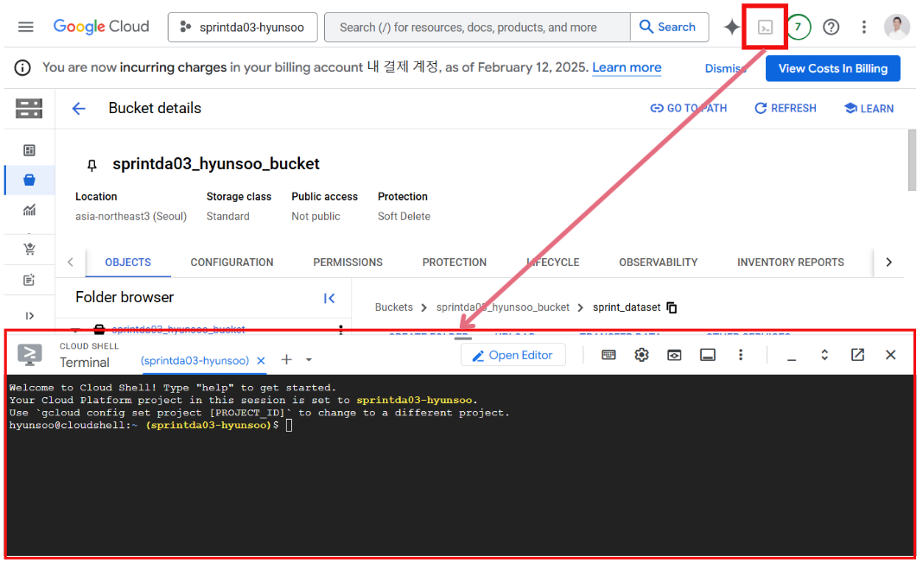Switch to the PERMISSIONS tab
Screen dimensions: 923x563
(x=348, y=263)
